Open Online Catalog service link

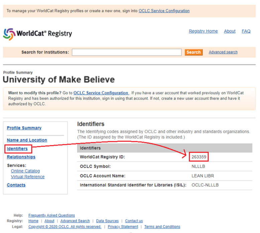tap(25, 171)
